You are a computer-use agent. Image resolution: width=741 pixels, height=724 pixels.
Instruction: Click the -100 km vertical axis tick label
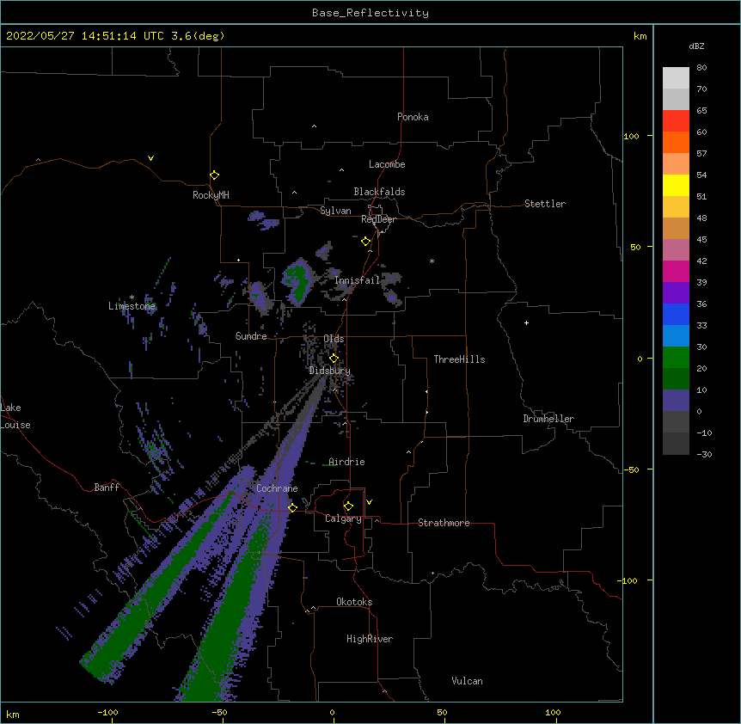click(628, 580)
